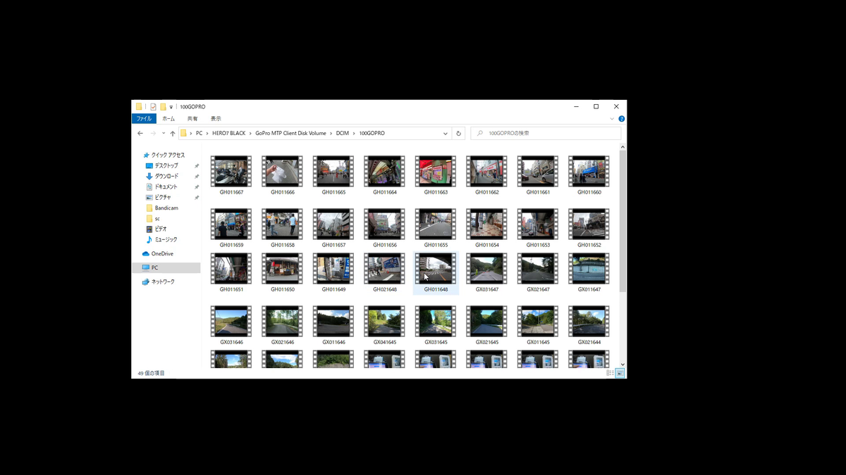The width and height of the screenshot is (846, 475).
Task: Click DCIM in the address breadcrumb
Action: [x=343, y=133]
